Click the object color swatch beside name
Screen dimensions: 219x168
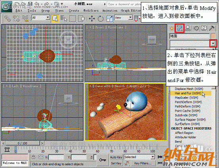click(213, 36)
